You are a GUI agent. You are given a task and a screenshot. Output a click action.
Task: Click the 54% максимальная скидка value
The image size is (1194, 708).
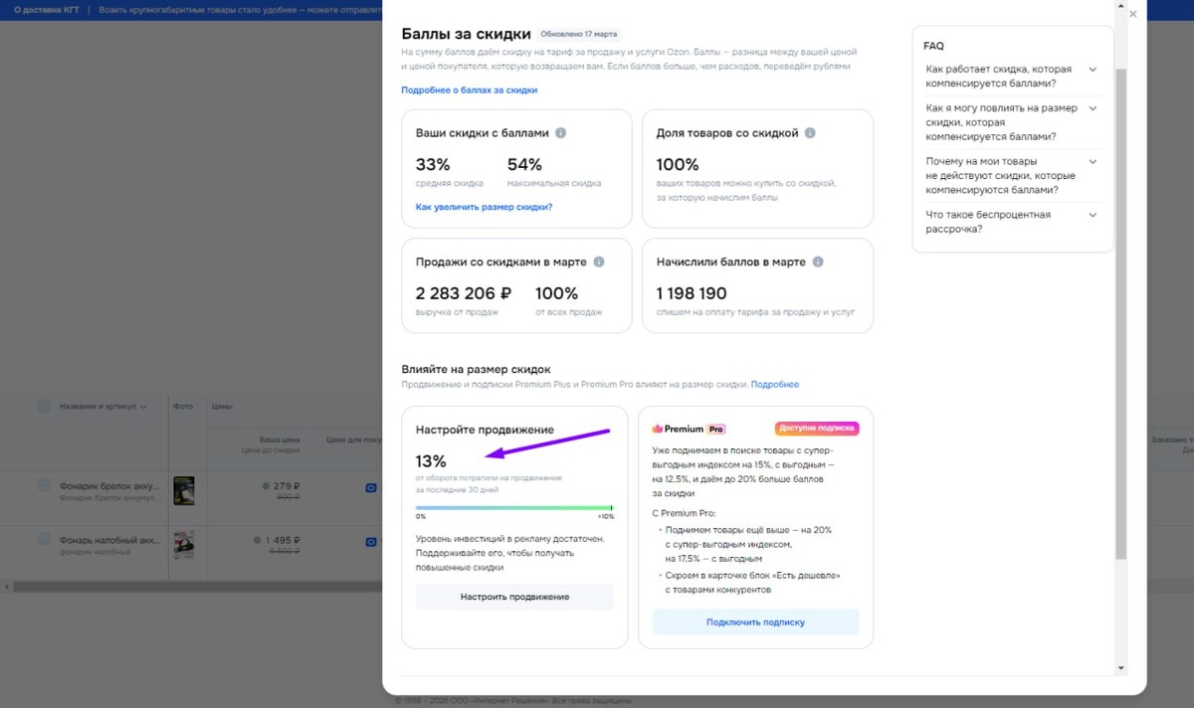(x=524, y=164)
